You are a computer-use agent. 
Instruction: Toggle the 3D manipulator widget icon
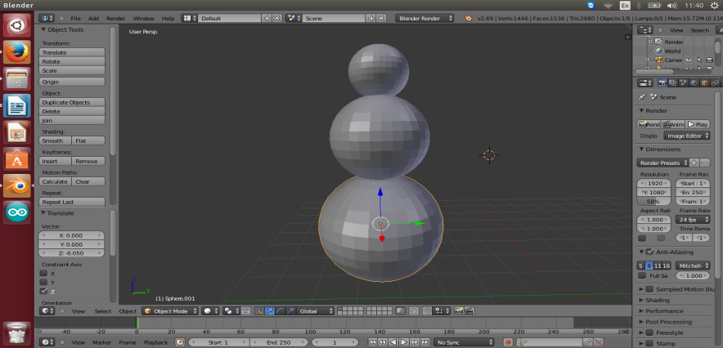[259, 311]
